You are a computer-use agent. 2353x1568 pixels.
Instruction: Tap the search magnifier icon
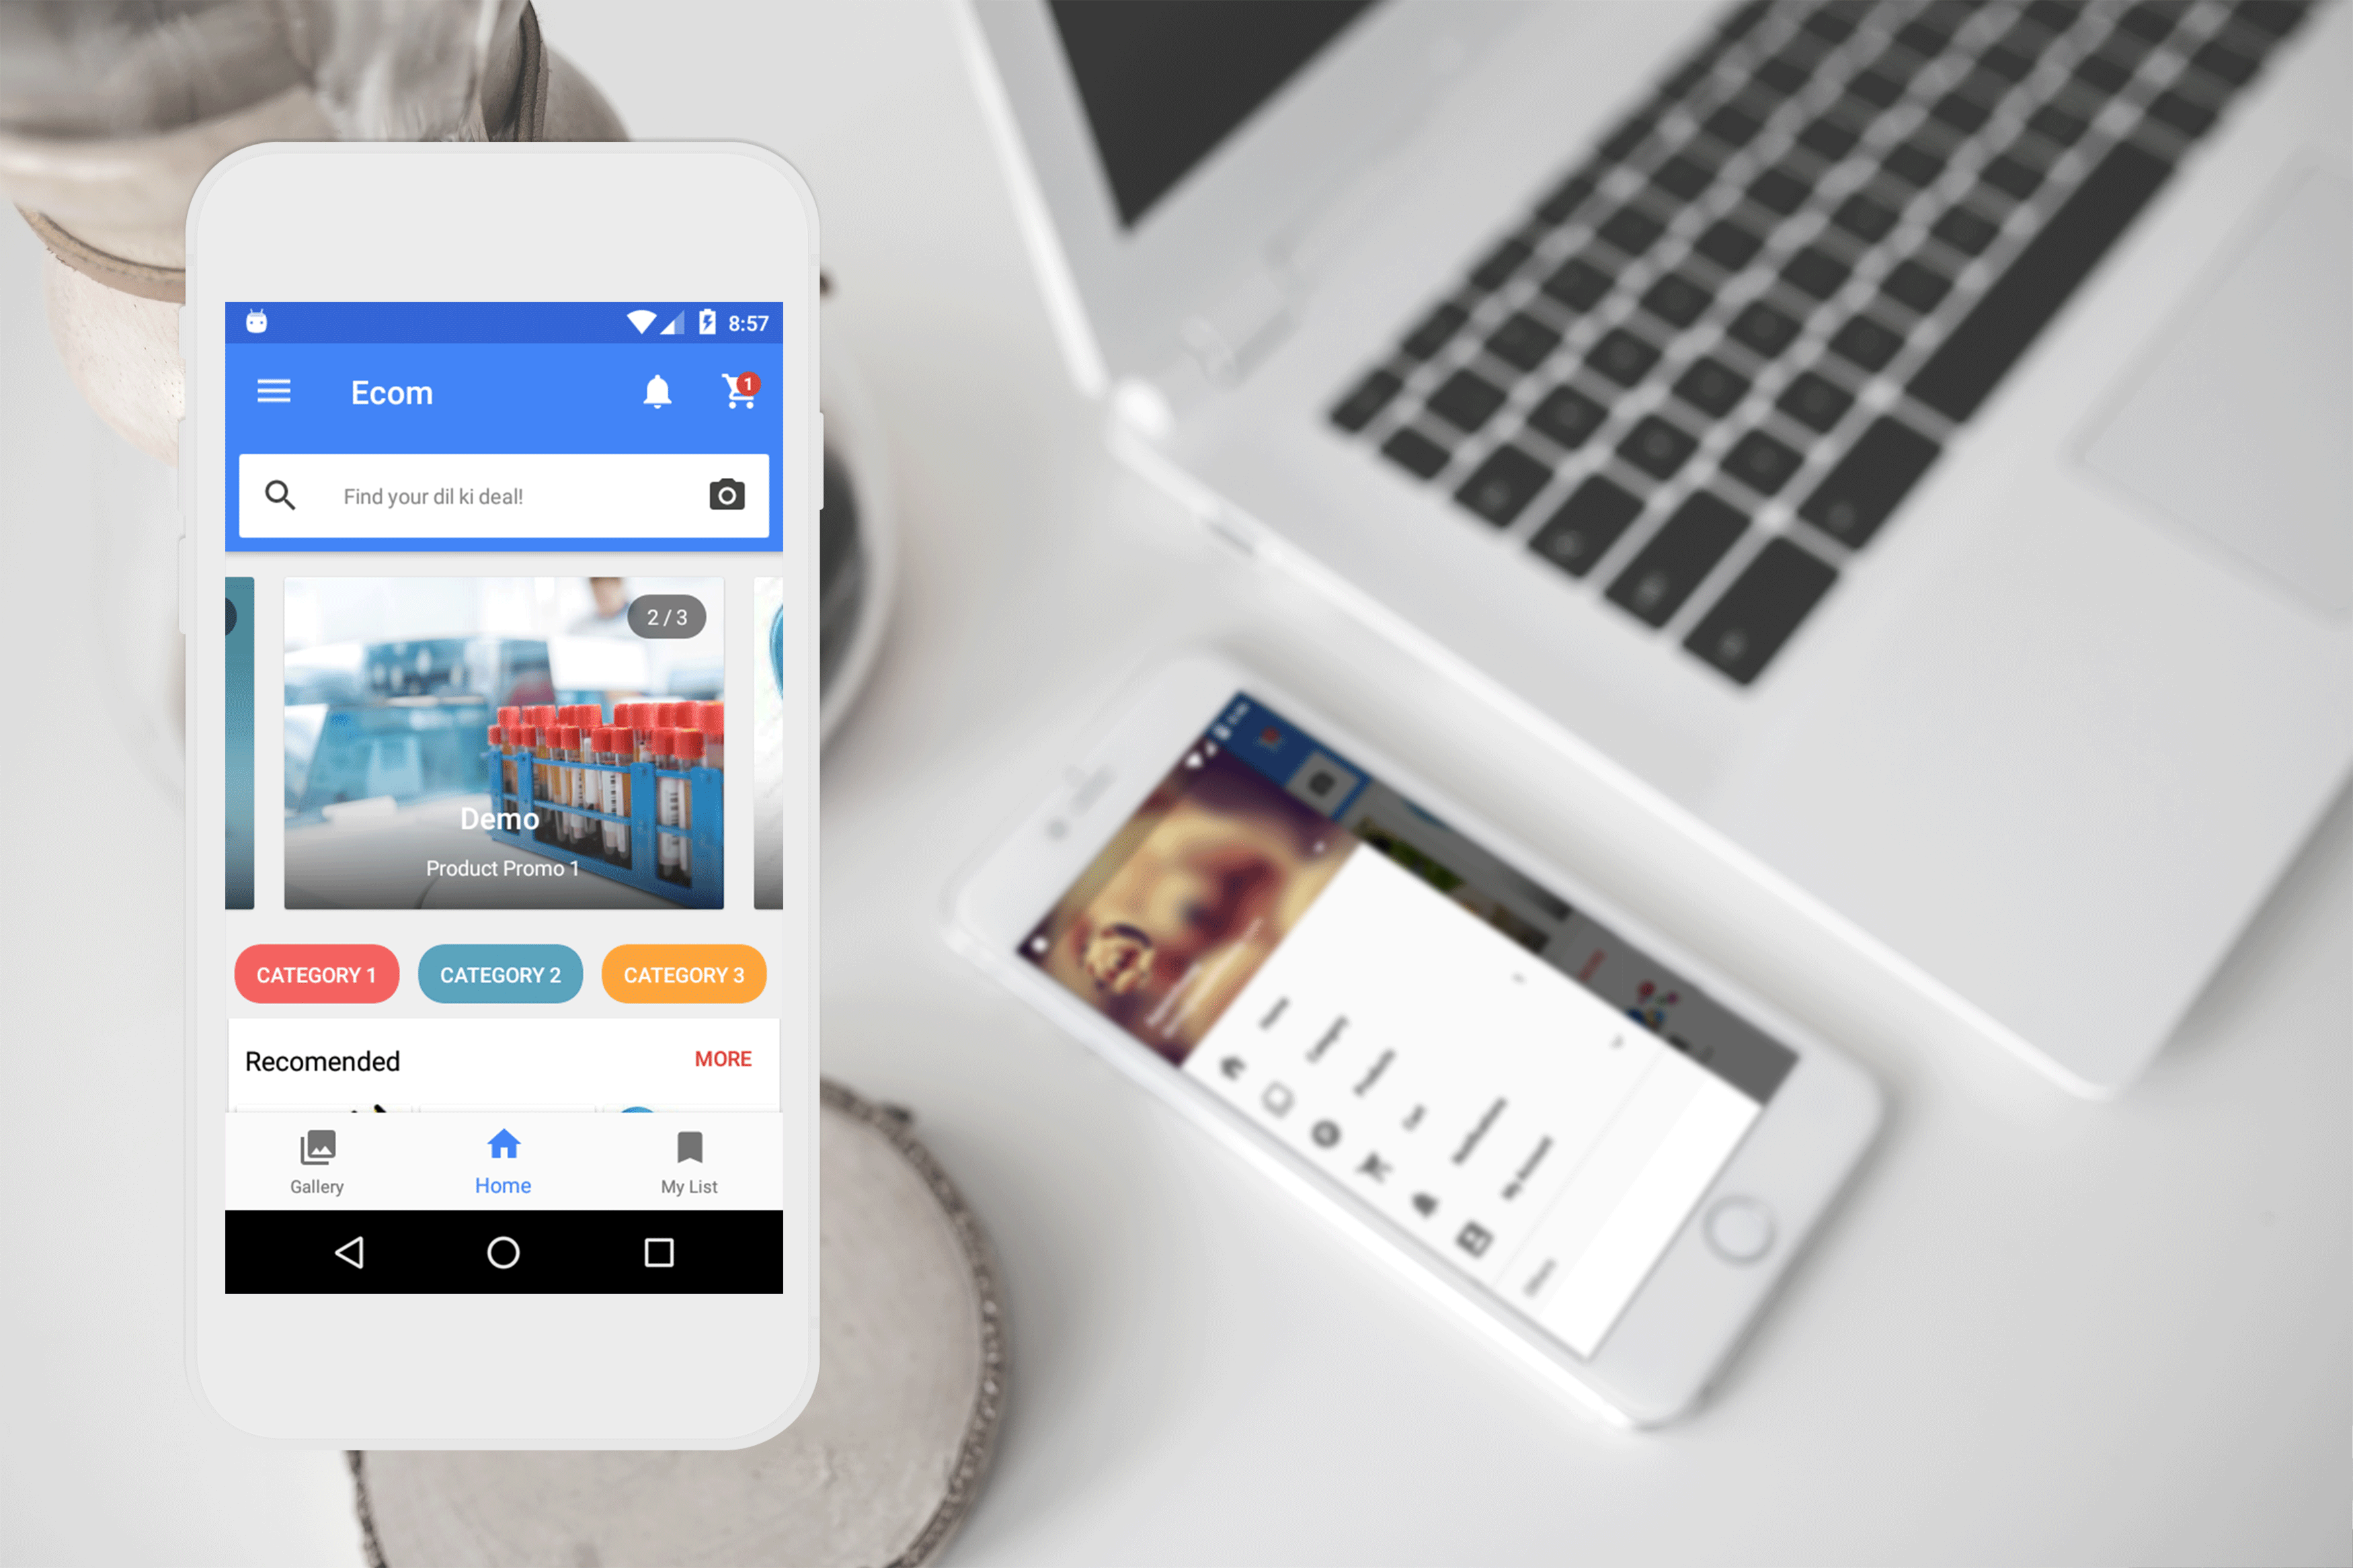pos(284,493)
